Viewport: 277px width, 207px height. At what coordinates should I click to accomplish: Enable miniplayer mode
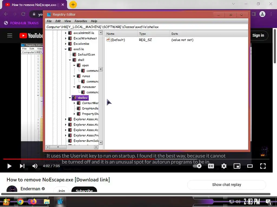237,166
